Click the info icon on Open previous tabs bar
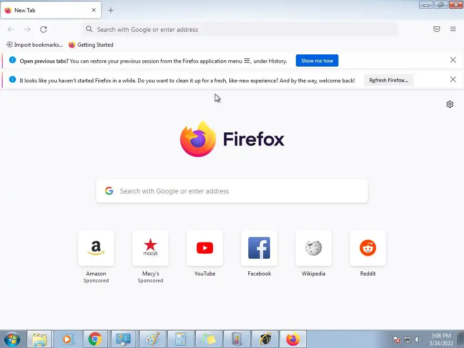Image resolution: width=464 pixels, height=348 pixels. point(12,60)
